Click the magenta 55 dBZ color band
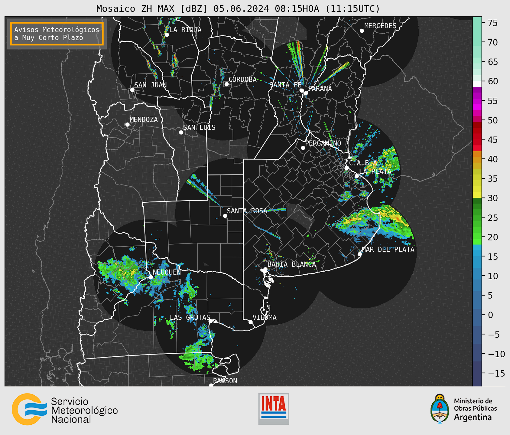The image size is (510, 435). pos(477,101)
